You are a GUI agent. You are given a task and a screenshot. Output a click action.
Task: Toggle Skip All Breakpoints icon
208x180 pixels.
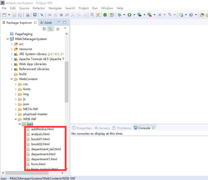tap(42, 15)
